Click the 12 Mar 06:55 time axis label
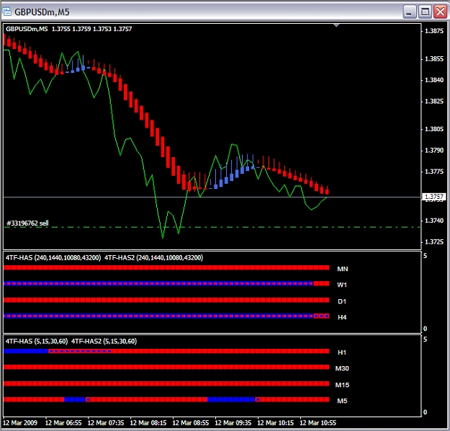The height and width of the screenshot is (431, 450). click(x=63, y=422)
